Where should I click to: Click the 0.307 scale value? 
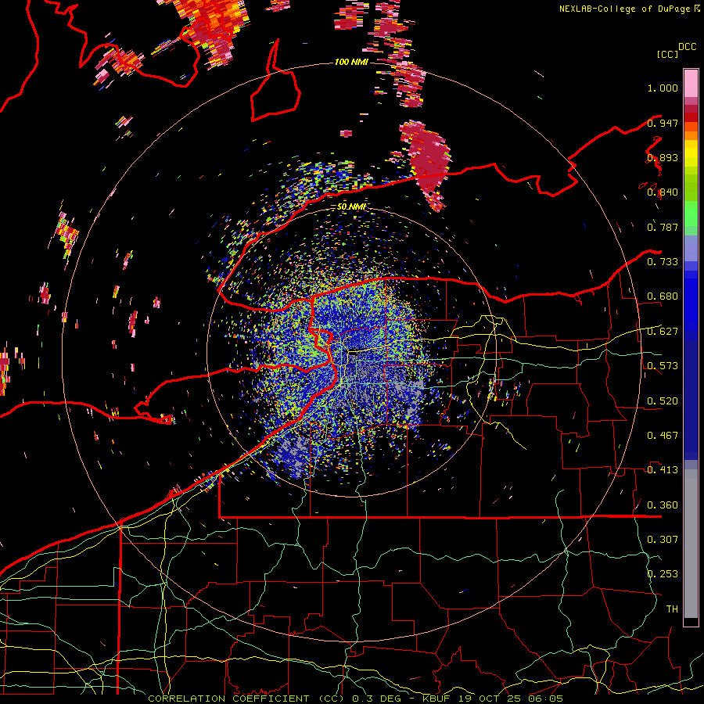coord(663,540)
